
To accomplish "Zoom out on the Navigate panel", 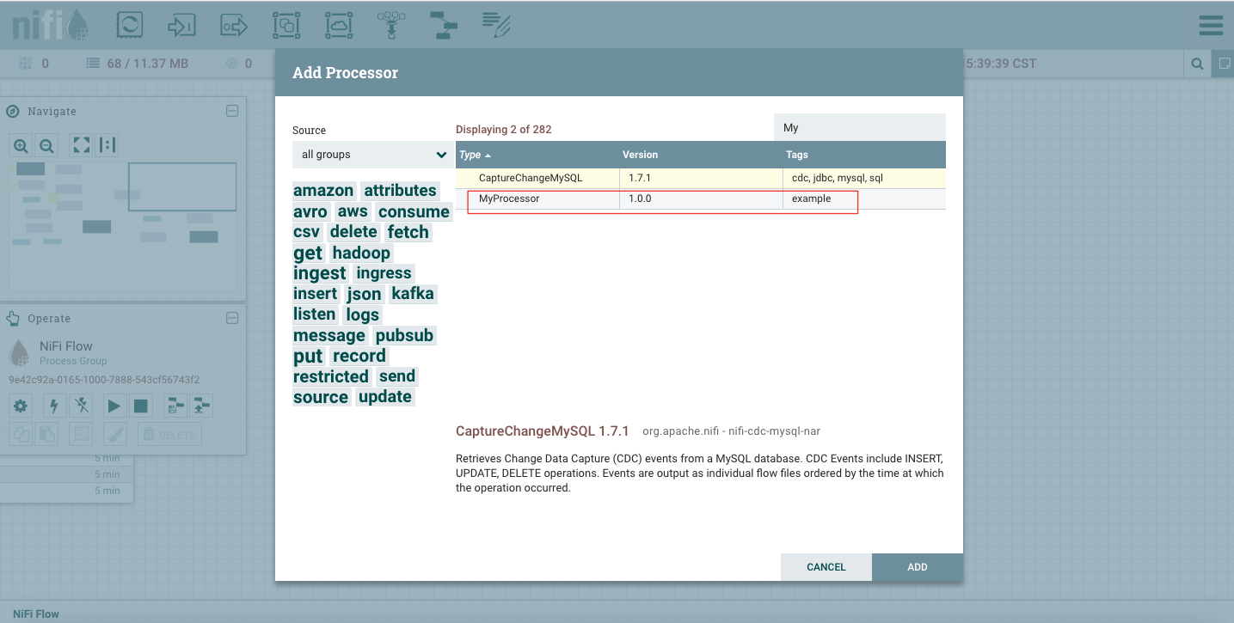I will click(x=47, y=146).
